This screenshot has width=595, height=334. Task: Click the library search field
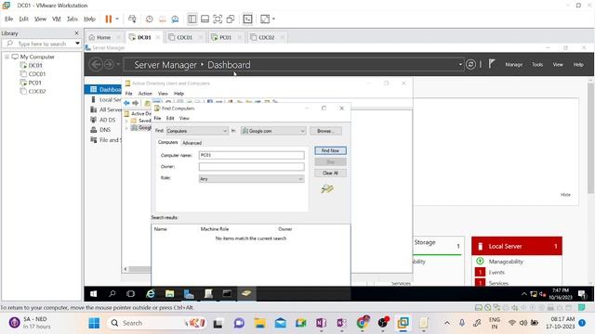pos(42,44)
